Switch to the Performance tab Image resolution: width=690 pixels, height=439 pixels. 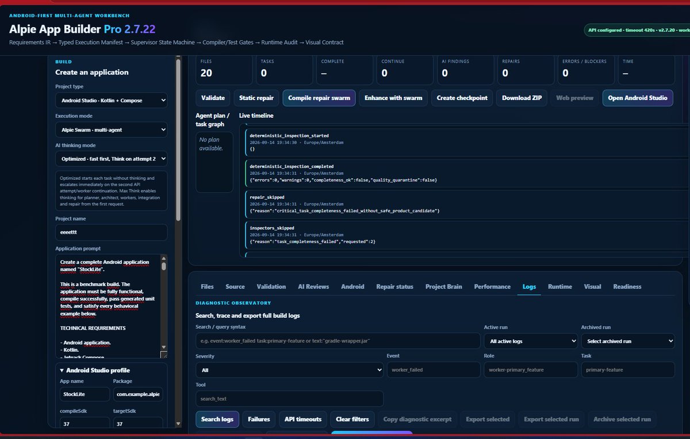[x=492, y=286]
